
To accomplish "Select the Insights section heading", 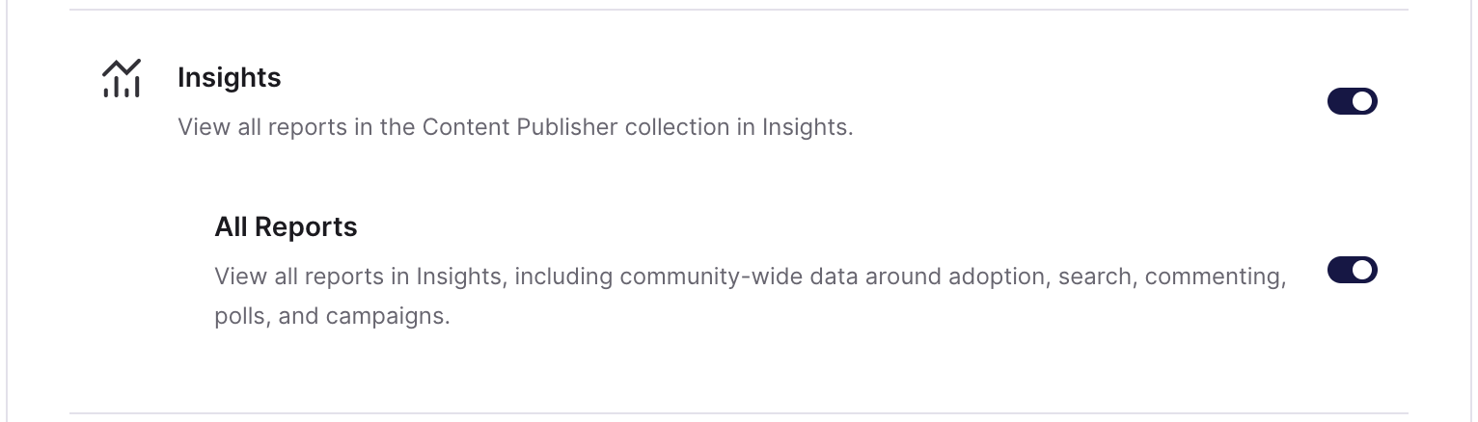I will click(230, 77).
